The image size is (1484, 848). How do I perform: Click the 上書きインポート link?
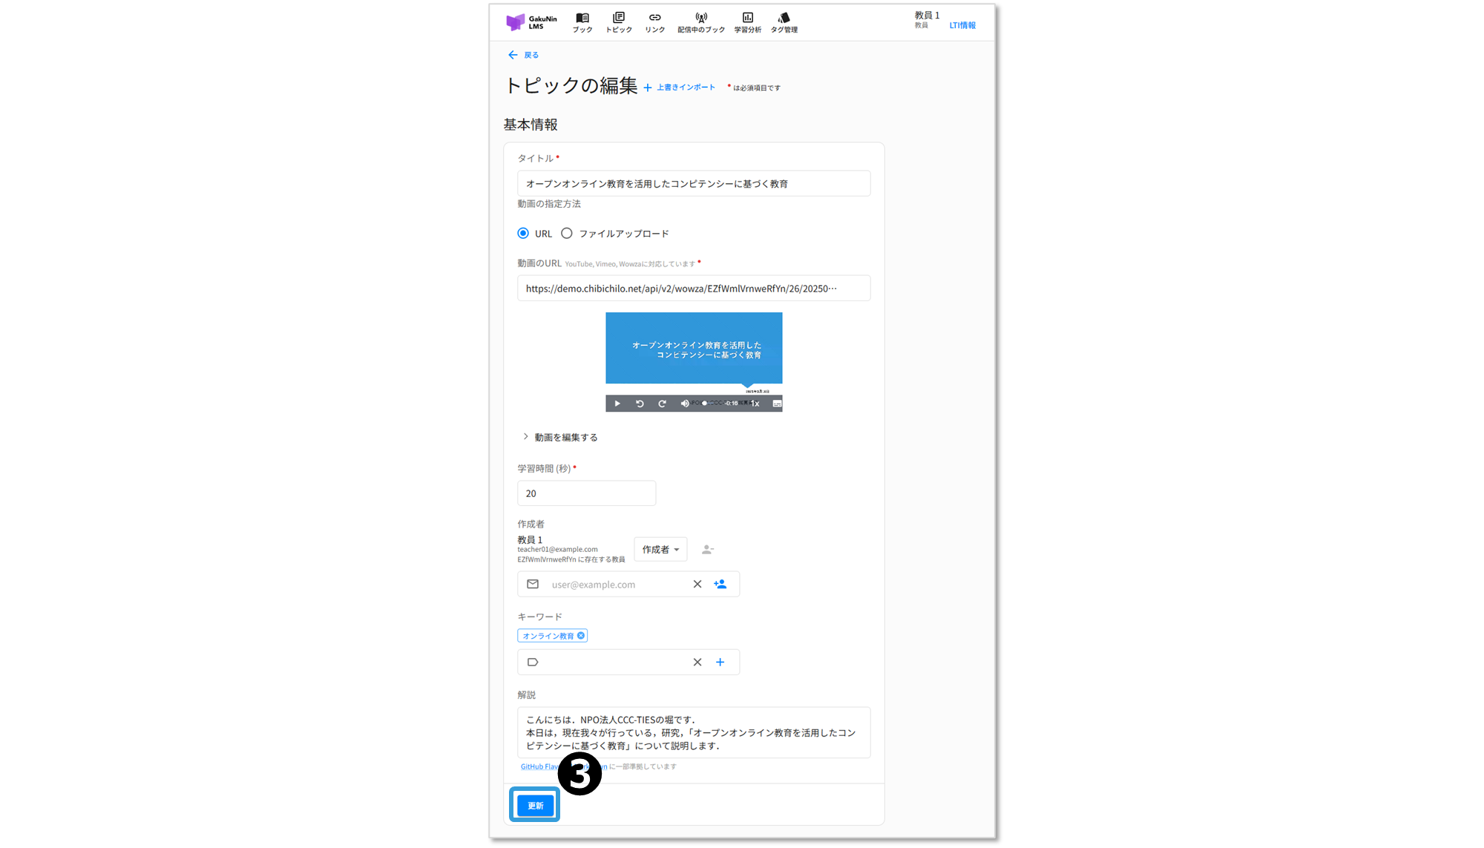[679, 88]
